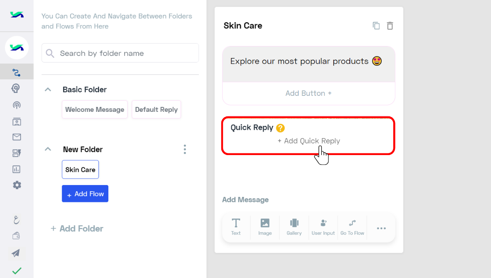The image size is (491, 278).
Task: Open the mail envelope icon in sidebar
Action: click(16, 137)
